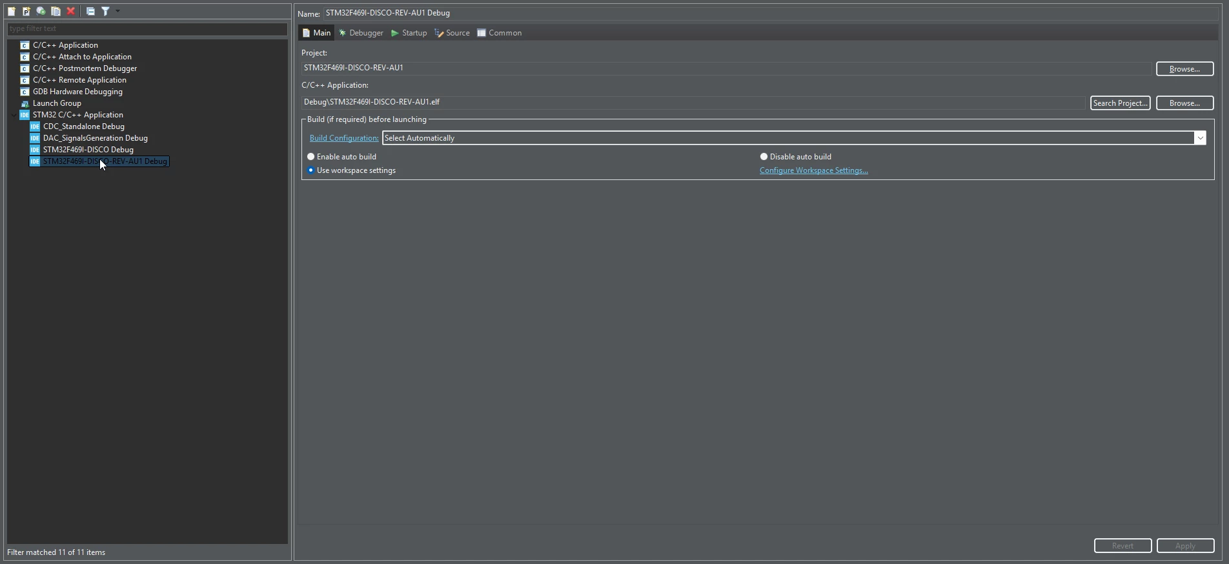Screen dimensions: 1229x564
Task: Click Launch Group icon
Action: [x=25, y=103]
